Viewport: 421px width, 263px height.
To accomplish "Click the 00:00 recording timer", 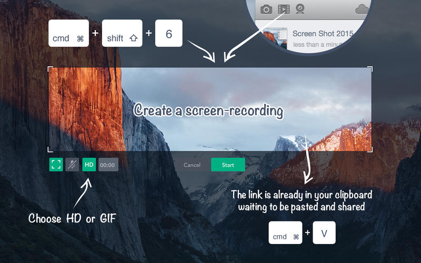I will coord(108,165).
